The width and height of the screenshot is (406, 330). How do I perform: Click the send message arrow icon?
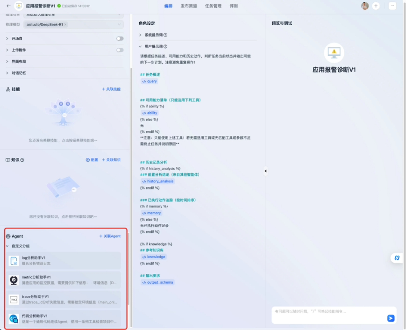pos(391,318)
